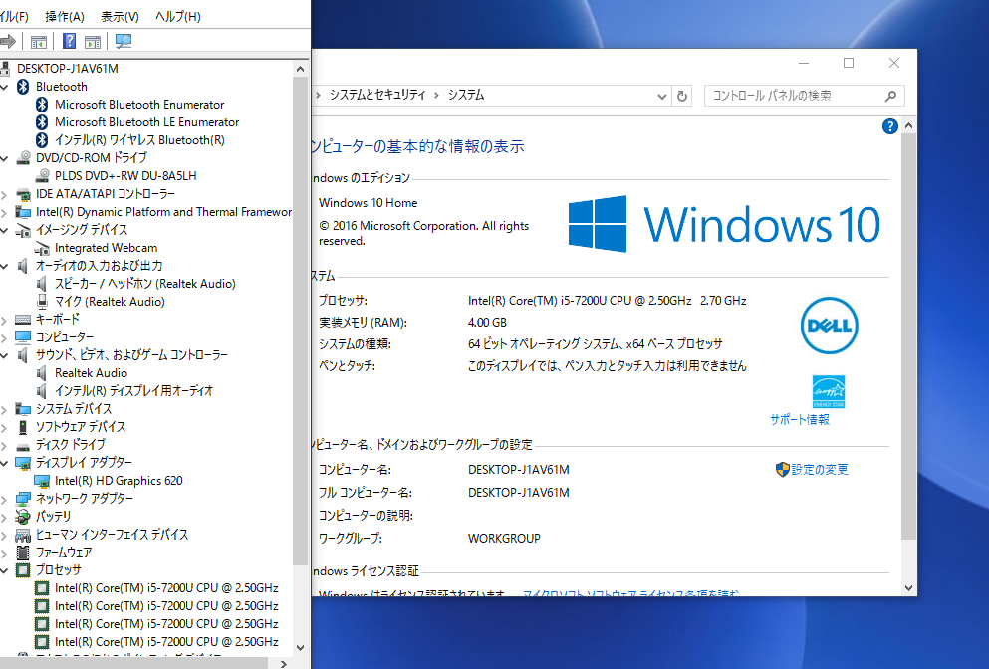Expand Intel(R) Dynamic Platform and Thermal Framework

tap(4, 212)
